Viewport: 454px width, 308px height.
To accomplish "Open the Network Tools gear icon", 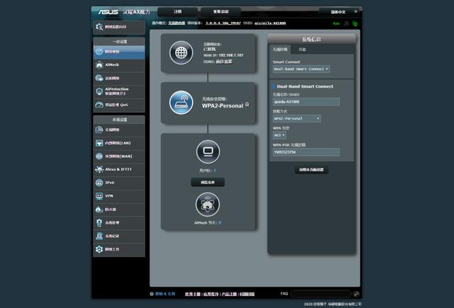I will click(x=99, y=249).
